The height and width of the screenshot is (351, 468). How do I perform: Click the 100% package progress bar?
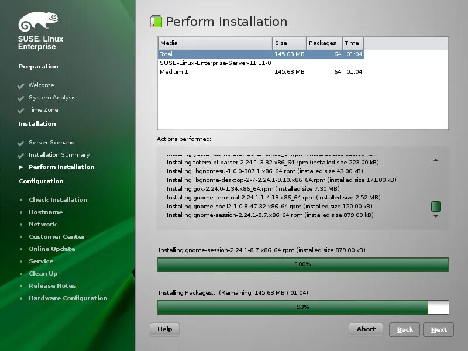coord(303,264)
